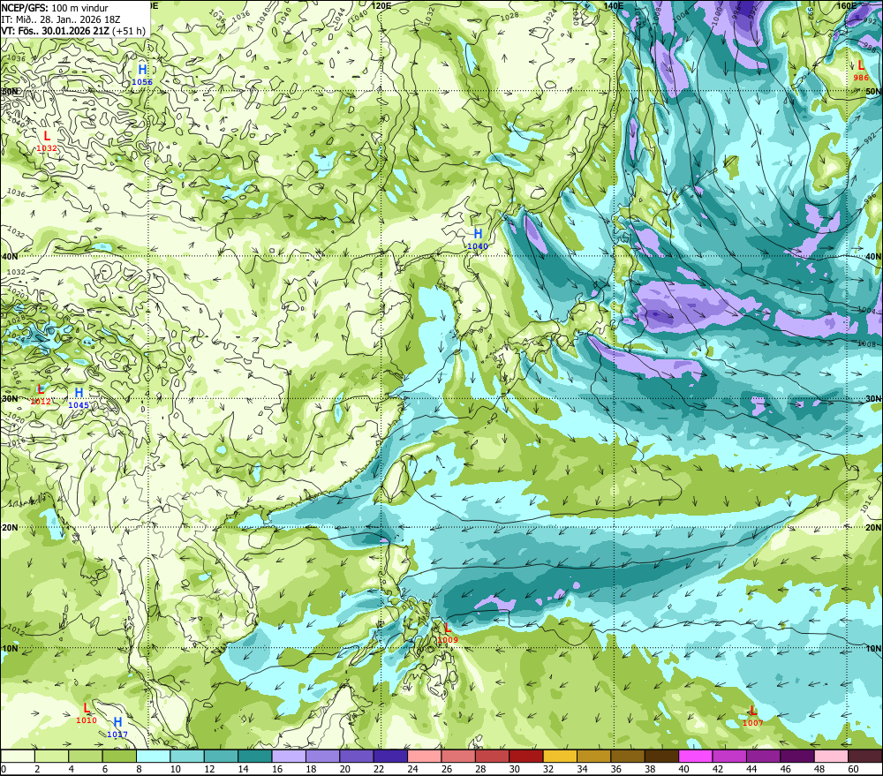
Task: Select the legend scale value 36
Action: click(x=615, y=769)
